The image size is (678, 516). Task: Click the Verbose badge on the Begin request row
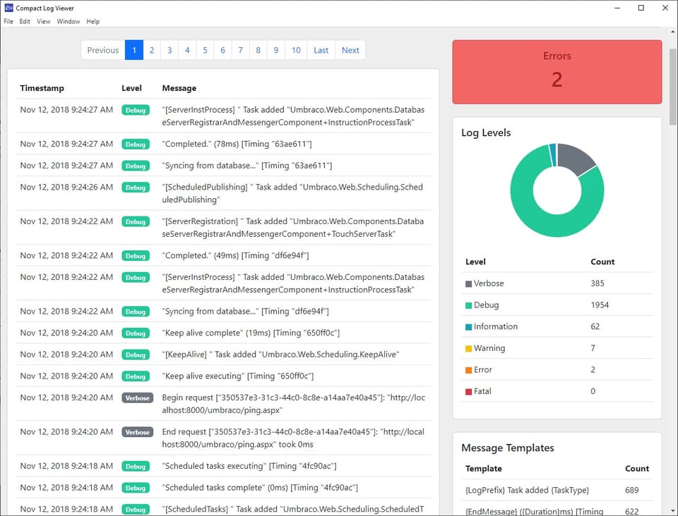[137, 398]
